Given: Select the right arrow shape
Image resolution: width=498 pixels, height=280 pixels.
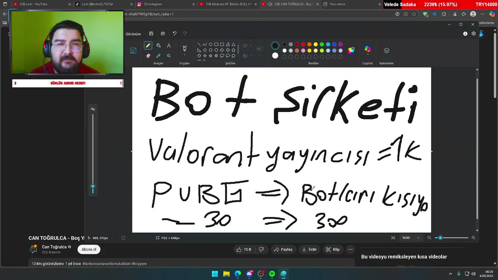Looking at the screenshot, I should (222, 50).
